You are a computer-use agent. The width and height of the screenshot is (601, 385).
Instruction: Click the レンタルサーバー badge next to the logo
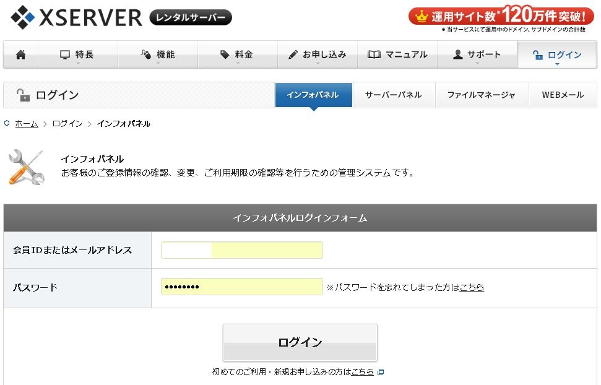click(x=191, y=17)
